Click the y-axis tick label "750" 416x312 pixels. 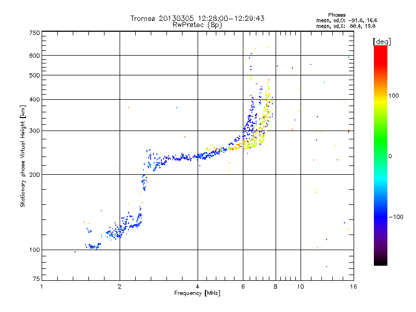pos(35,33)
